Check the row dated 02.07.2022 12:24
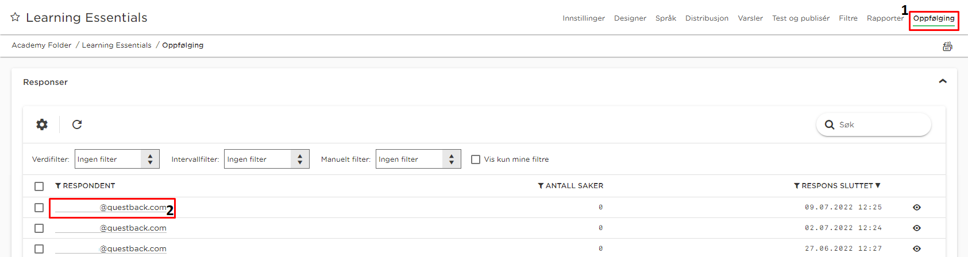 click(x=39, y=228)
